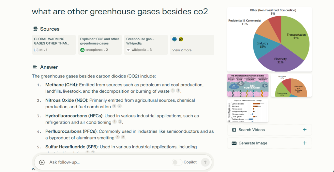Open the large emissions pie chart image
Screen dimensions: 334x172
269,39
